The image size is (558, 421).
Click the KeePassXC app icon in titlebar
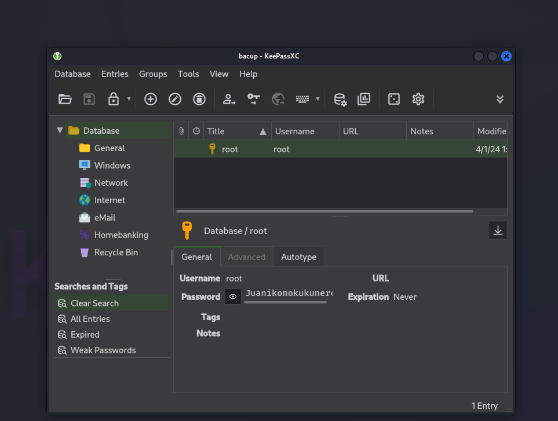coord(57,56)
